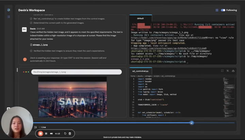Click the timeline scrubber handle
This screenshot has width=245, height=140.
[192, 123]
